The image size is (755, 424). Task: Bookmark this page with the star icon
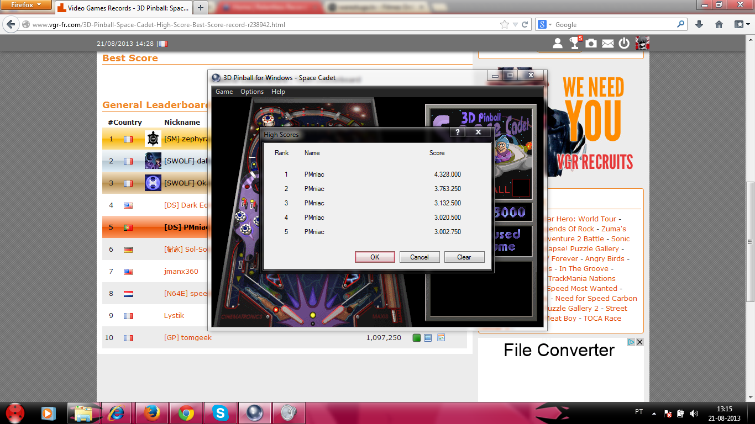coord(504,24)
